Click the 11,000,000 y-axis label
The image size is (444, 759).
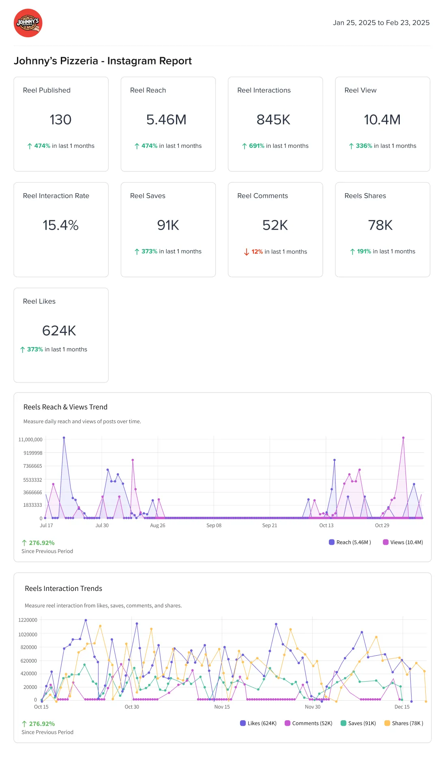(x=30, y=439)
